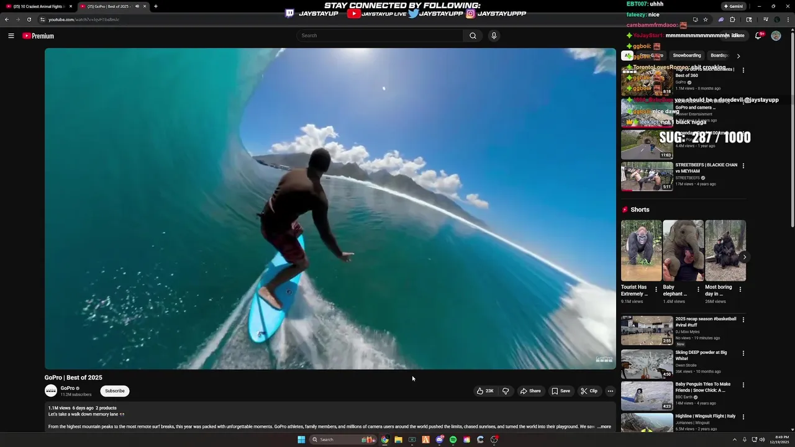The height and width of the screenshot is (447, 795).
Task: Open more actions ellipsis under video
Action: point(611,391)
